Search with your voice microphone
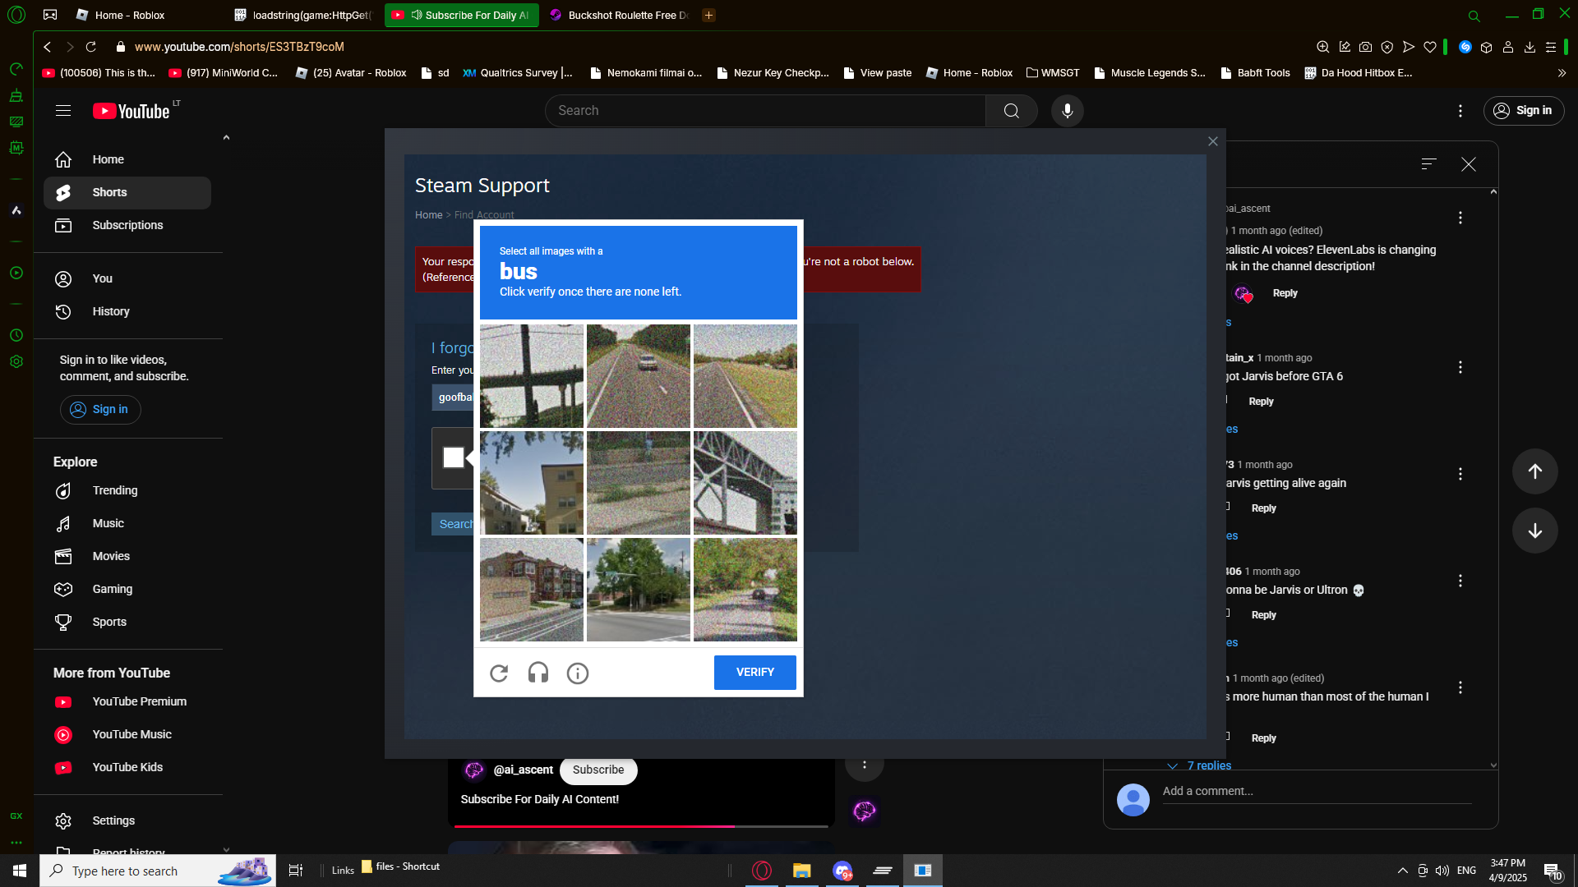This screenshot has height=887, width=1578. 1068,111
